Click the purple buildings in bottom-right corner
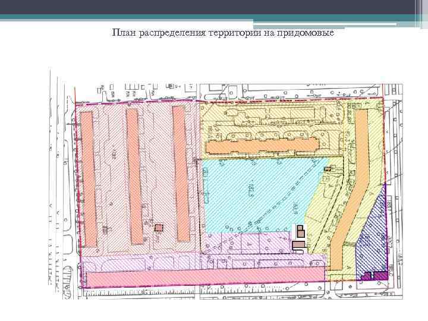 point(374,276)
